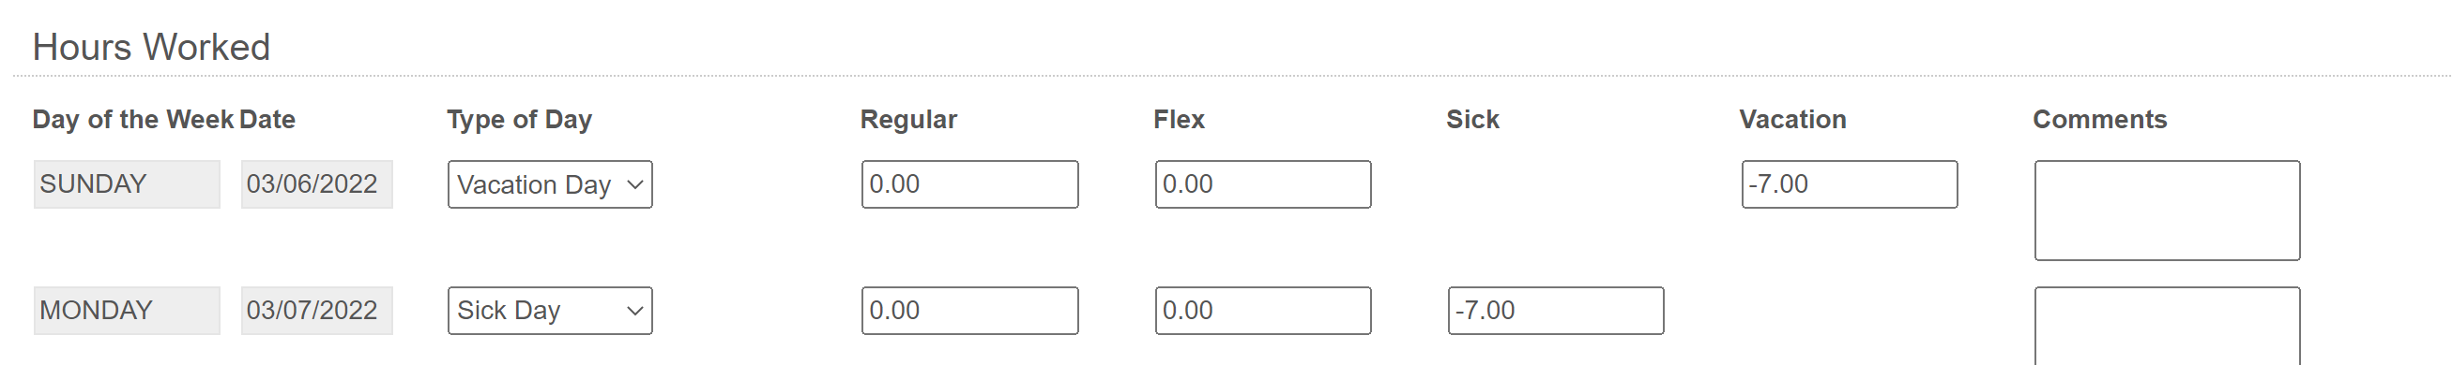2453x365 pixels.
Task: Click the 03/06/2022 date field
Action: click(x=316, y=184)
